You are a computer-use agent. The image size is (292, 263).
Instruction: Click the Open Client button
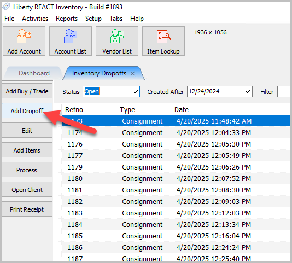[x=27, y=189]
